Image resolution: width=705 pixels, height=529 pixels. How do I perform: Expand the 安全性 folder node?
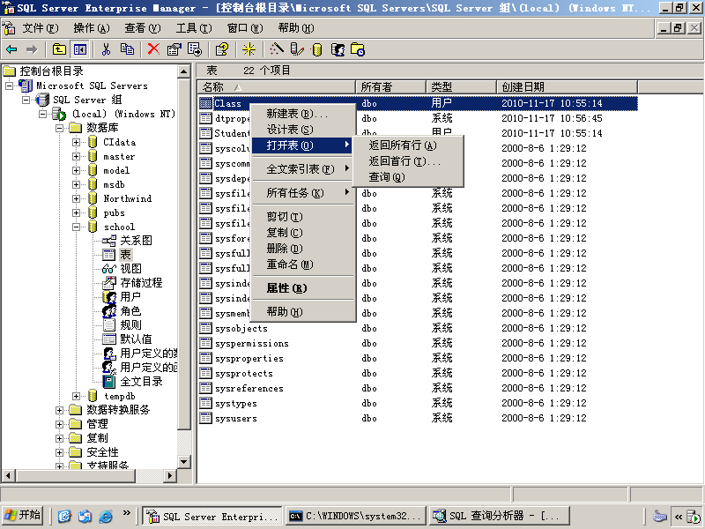59,452
